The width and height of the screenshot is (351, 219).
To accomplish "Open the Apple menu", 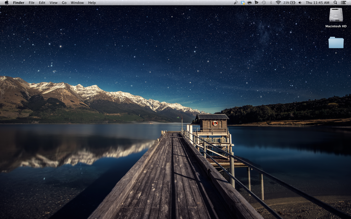I will tap(7, 3).
